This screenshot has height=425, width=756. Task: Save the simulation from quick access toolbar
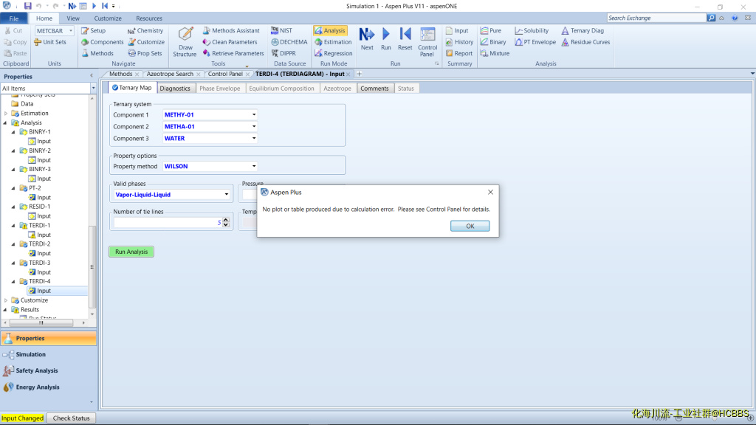pyautogui.click(x=27, y=6)
